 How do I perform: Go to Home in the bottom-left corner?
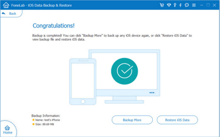click(7, 130)
